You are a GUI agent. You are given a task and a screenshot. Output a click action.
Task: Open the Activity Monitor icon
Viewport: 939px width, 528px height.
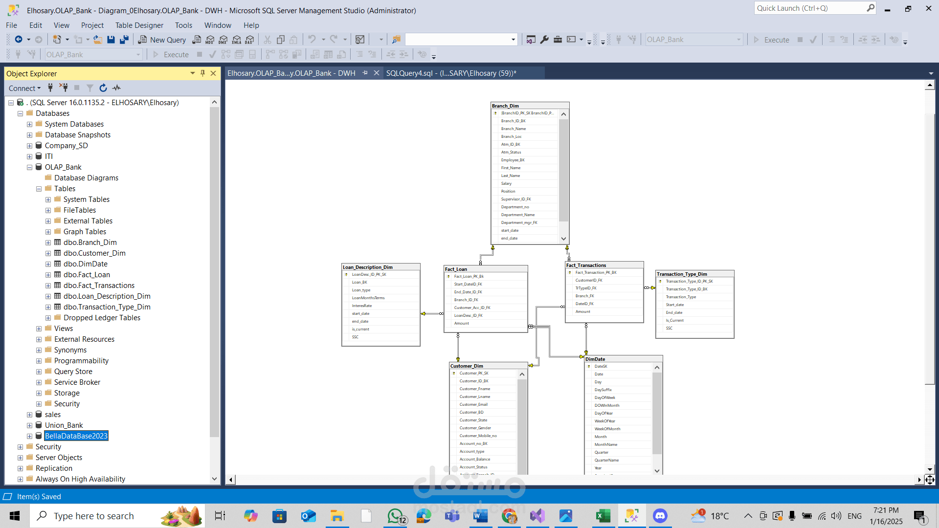[x=116, y=88]
